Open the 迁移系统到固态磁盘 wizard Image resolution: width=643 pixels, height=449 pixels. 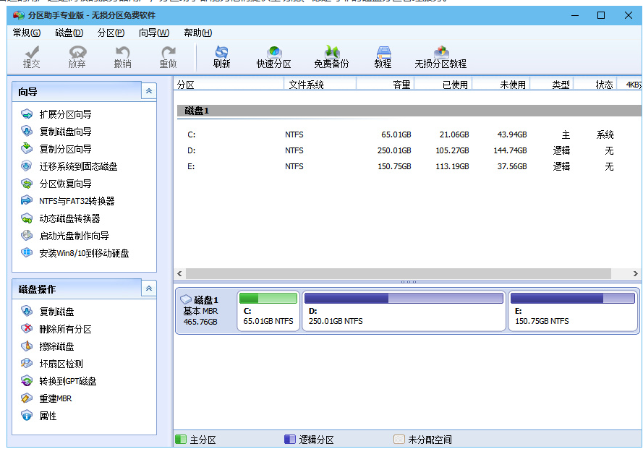tap(78, 166)
